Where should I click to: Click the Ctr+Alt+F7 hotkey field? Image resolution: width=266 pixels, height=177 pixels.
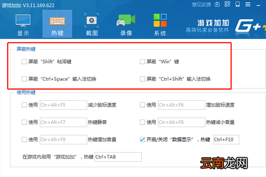click(x=64, y=122)
